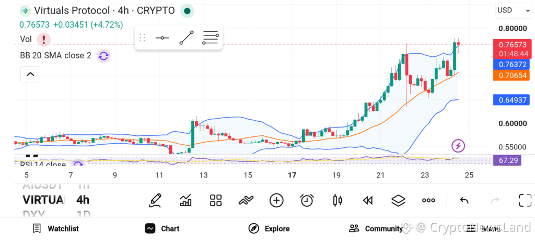The width and height of the screenshot is (535, 240).
Task: Tap the 0.76372 upper band label
Action: 511,64
